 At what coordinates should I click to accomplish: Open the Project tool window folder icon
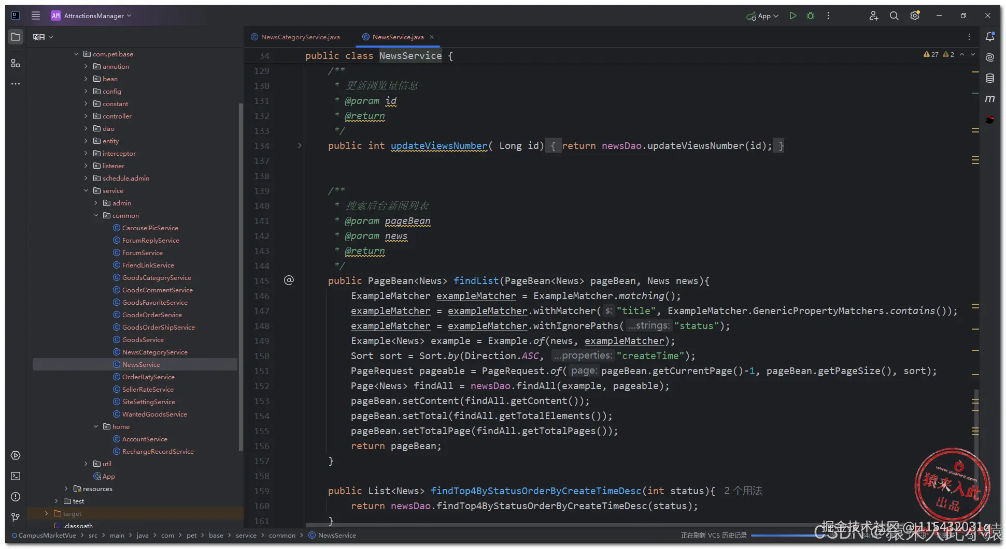point(16,37)
